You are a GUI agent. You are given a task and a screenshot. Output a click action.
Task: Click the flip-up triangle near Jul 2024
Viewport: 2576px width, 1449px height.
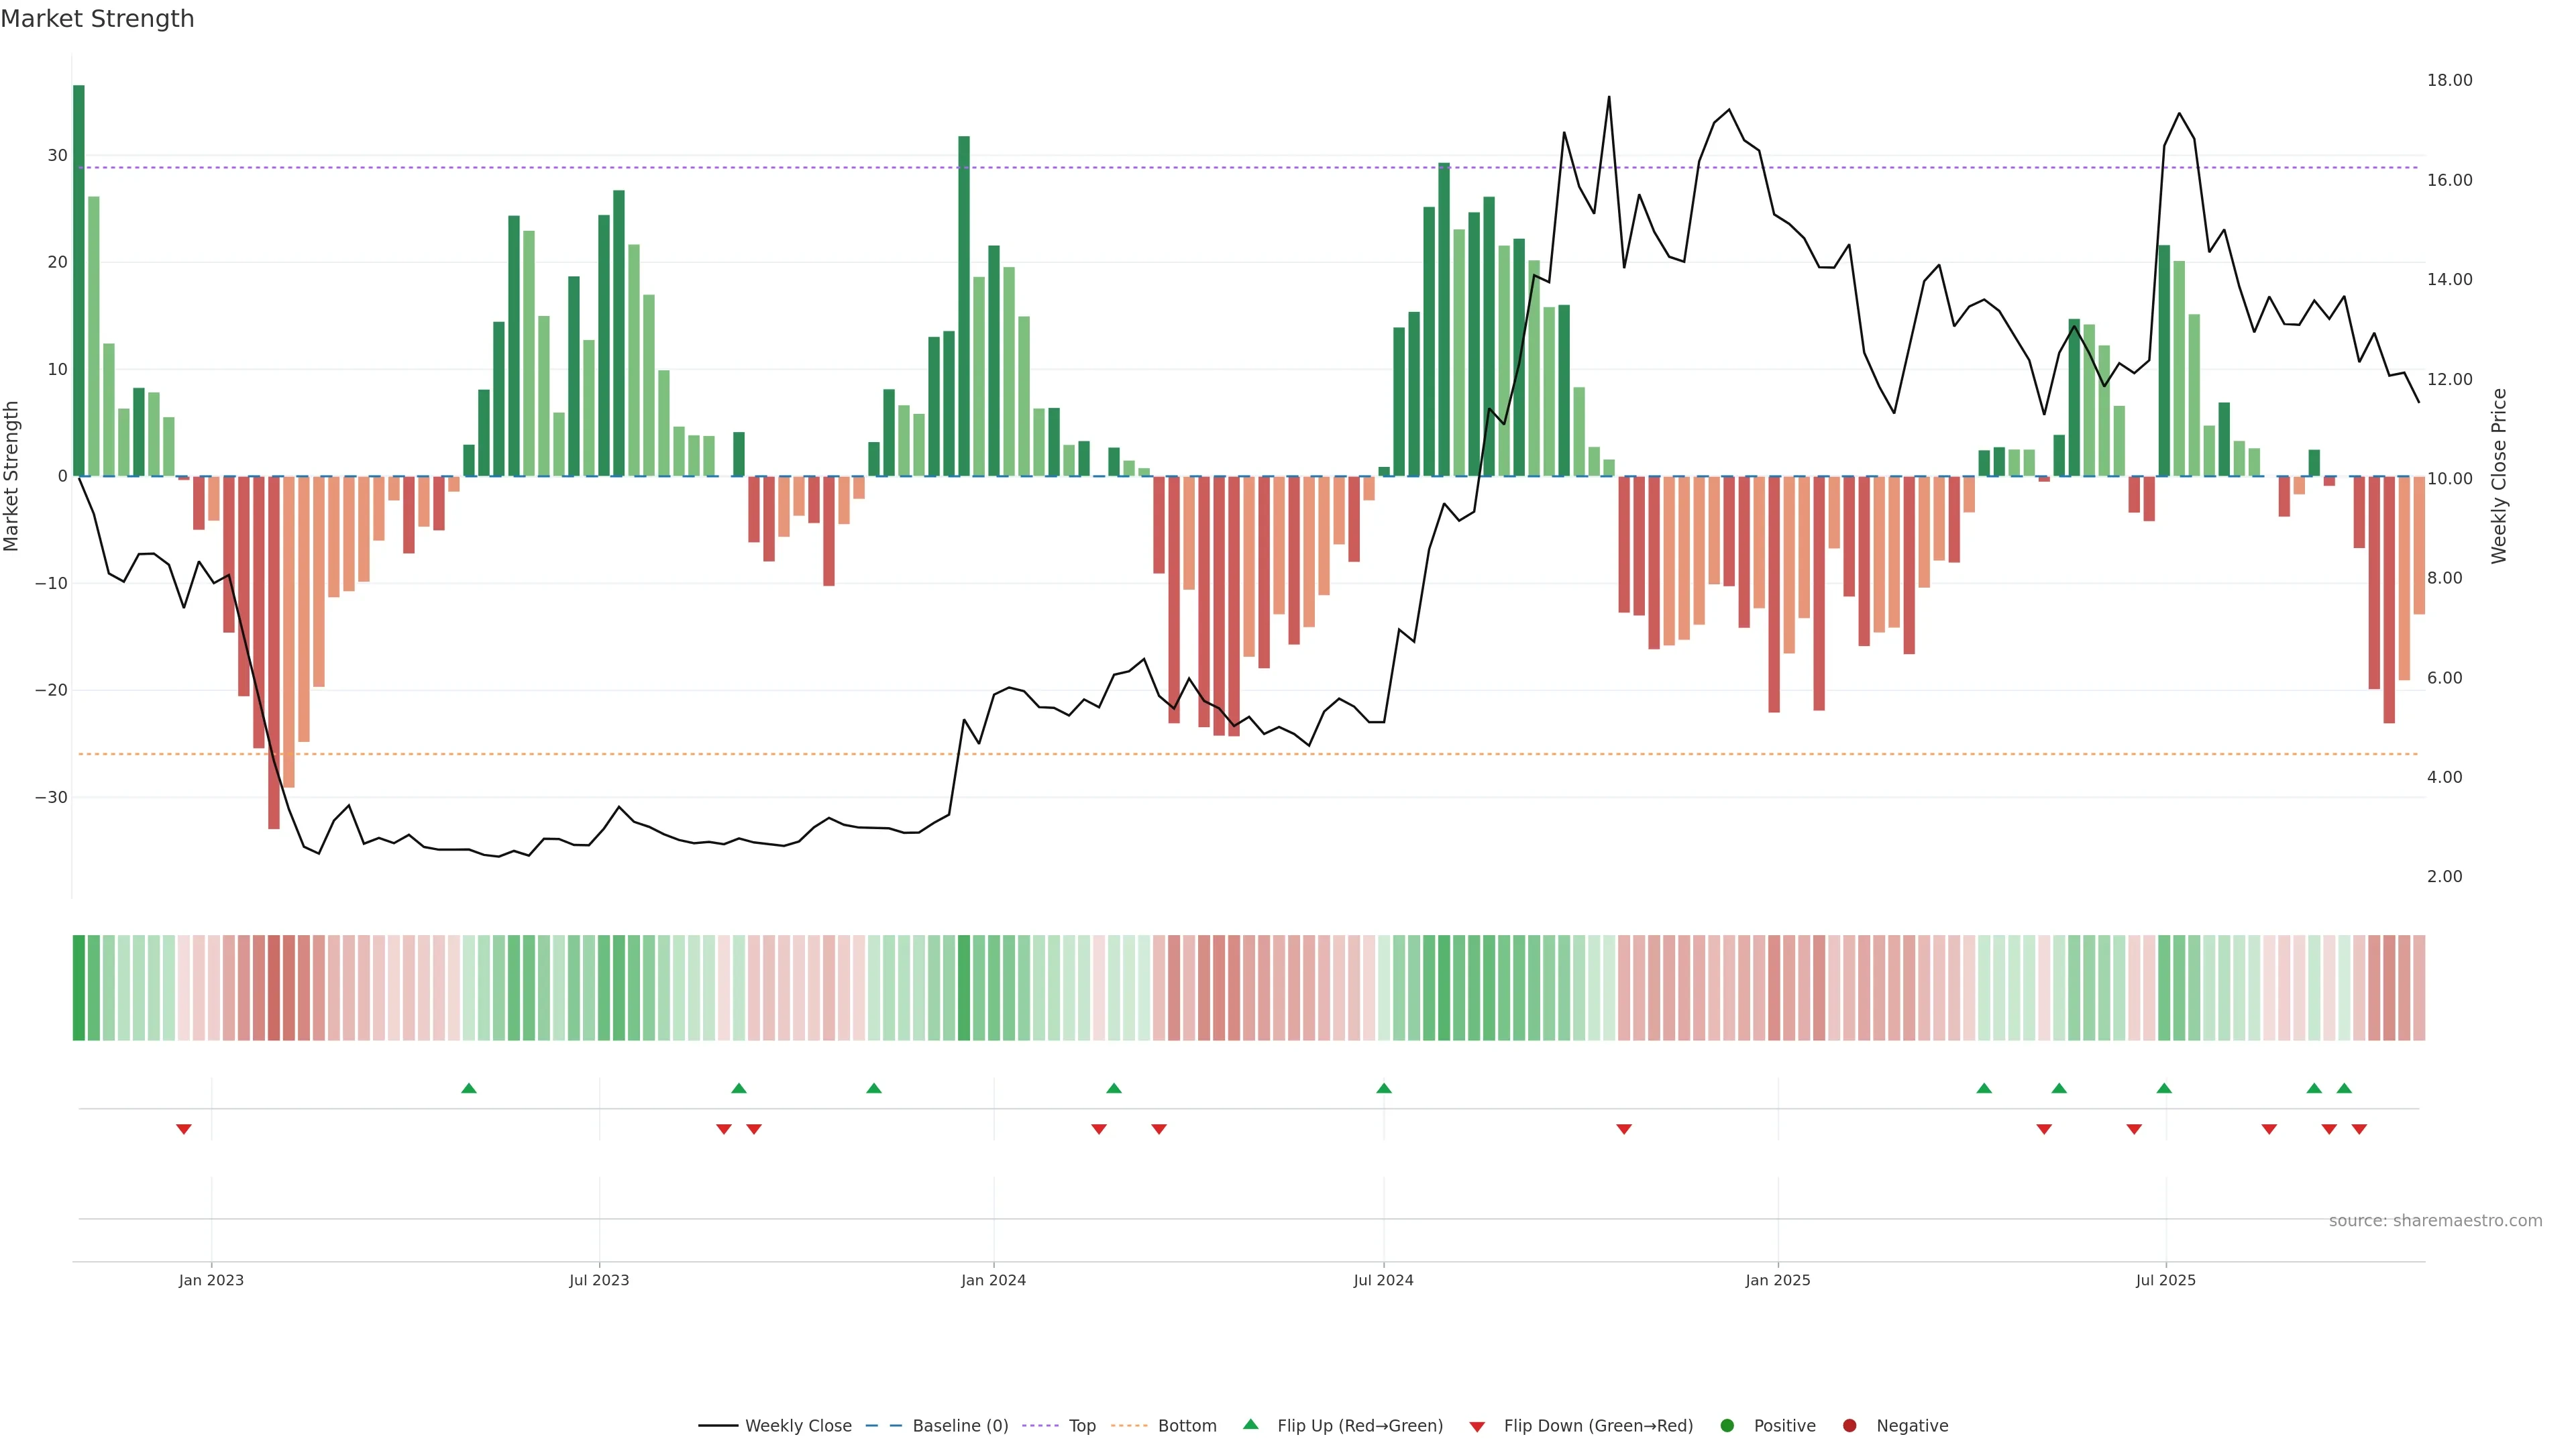pyautogui.click(x=1384, y=1088)
